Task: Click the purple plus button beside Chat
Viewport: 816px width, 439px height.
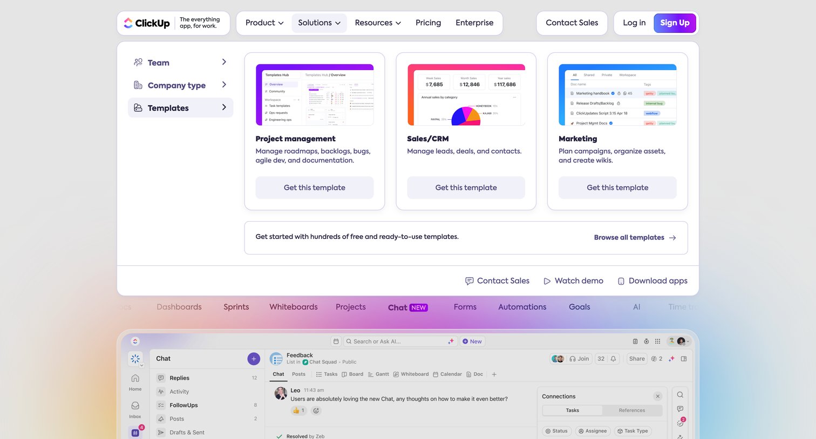Action: [x=254, y=359]
